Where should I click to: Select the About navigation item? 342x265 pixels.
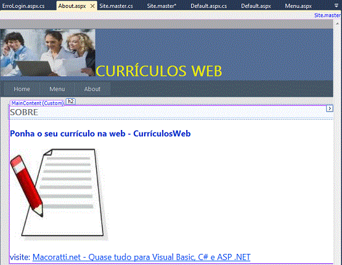[92, 89]
